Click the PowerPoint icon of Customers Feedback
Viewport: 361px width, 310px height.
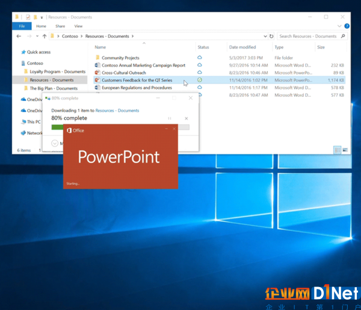(97, 80)
